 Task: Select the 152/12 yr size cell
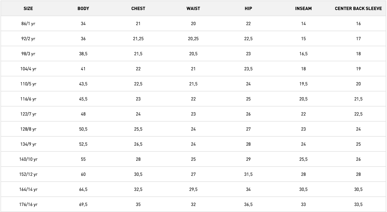(x=28, y=174)
